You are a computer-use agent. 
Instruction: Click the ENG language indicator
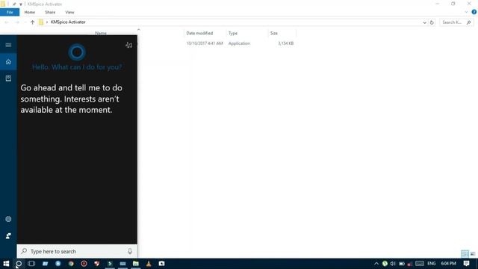(x=432, y=264)
